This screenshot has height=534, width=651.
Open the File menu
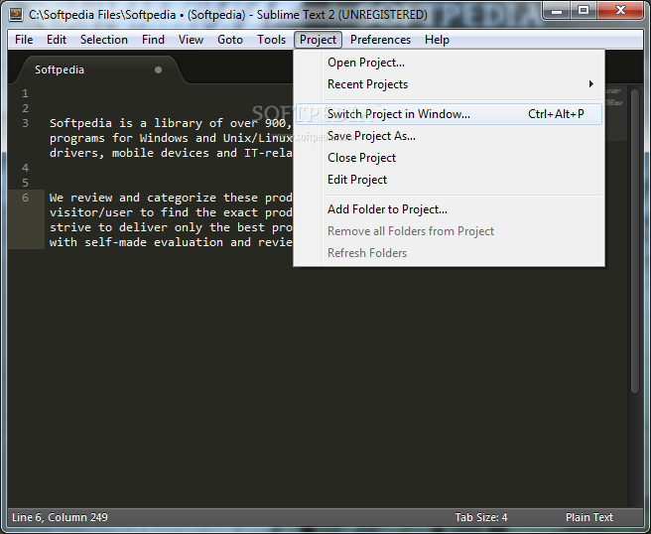click(x=24, y=40)
